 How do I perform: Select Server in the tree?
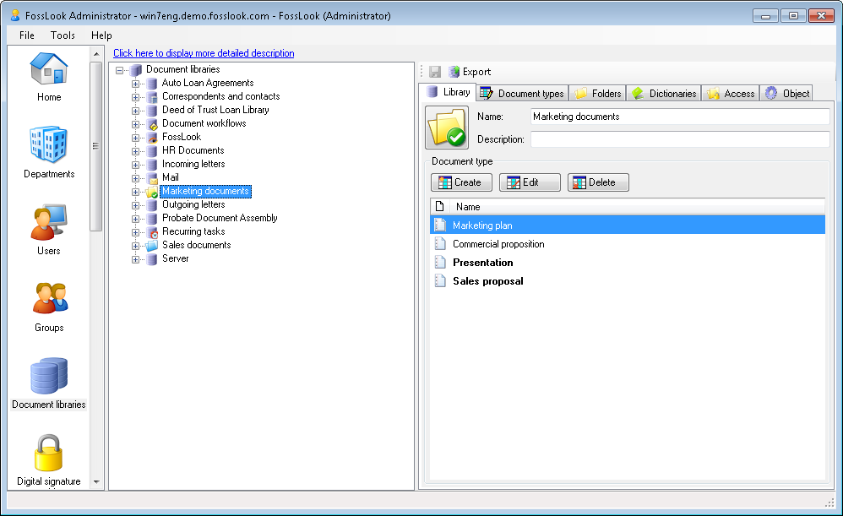(175, 258)
